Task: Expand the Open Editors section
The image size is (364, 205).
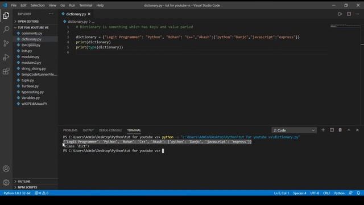Action: tap(28, 22)
